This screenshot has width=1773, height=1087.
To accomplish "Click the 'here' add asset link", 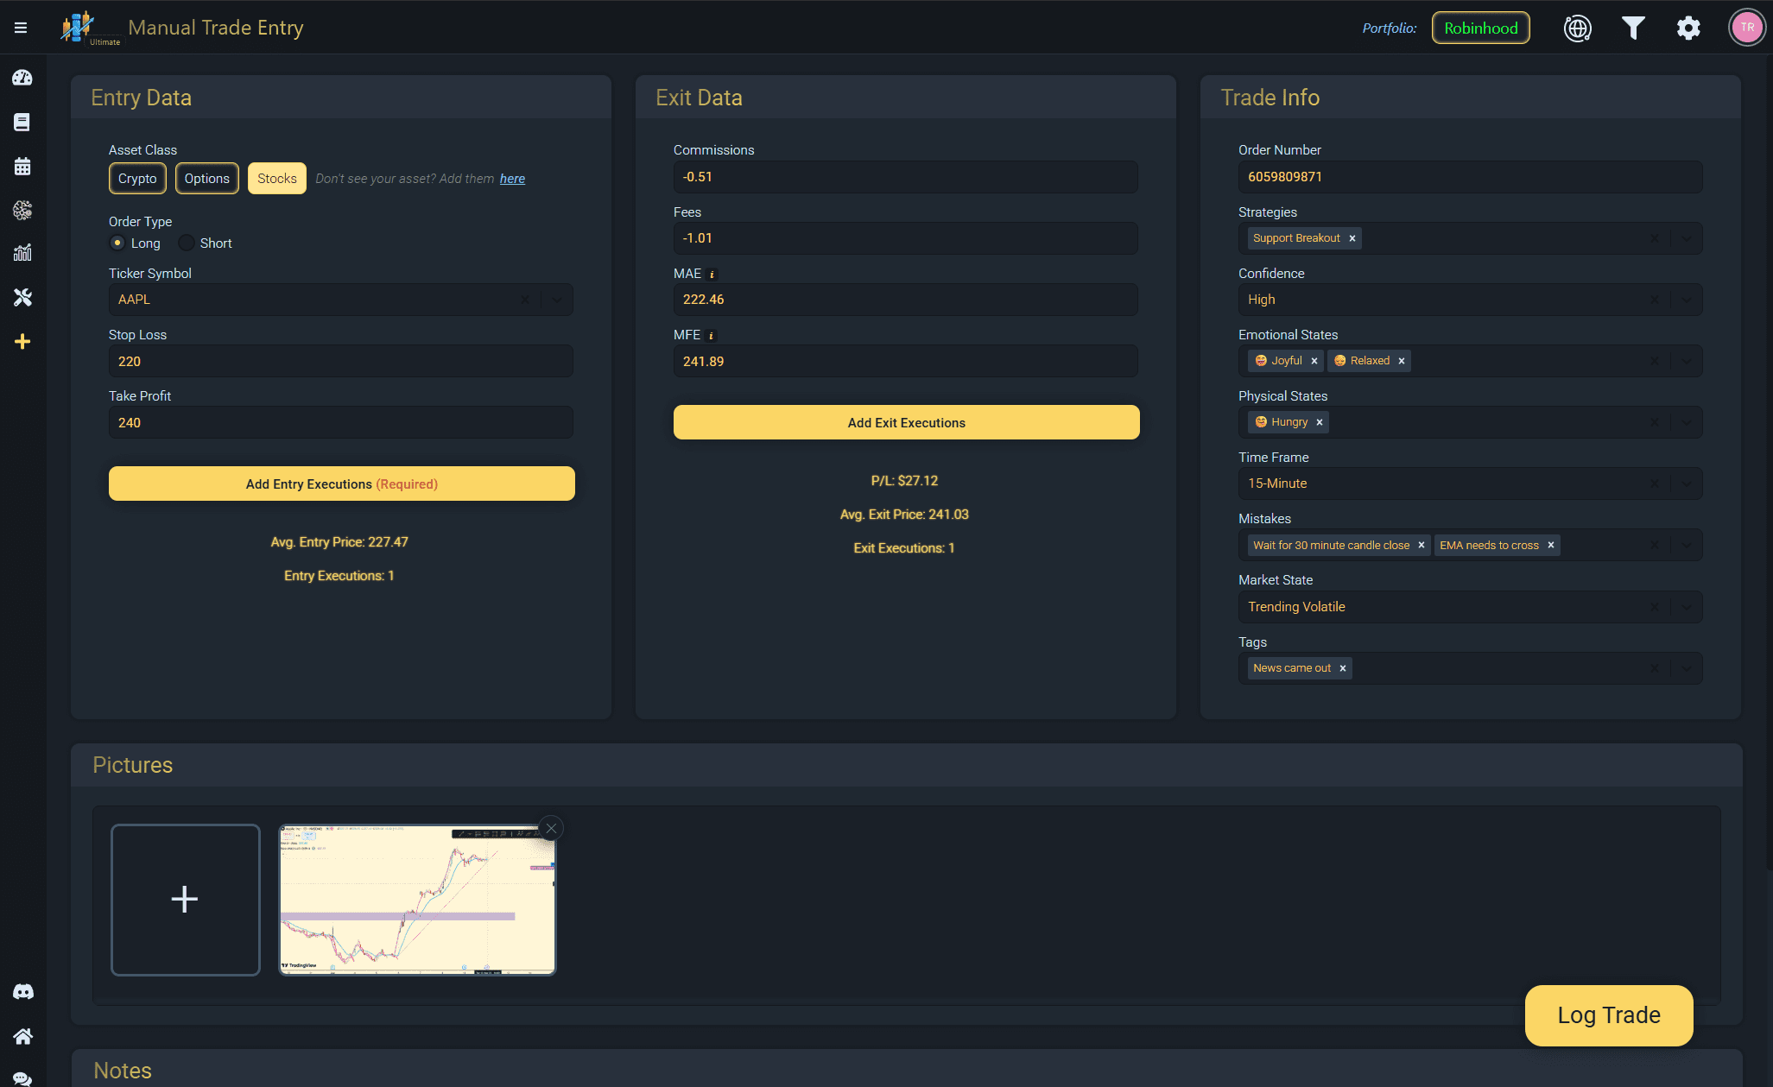I will (x=512, y=179).
